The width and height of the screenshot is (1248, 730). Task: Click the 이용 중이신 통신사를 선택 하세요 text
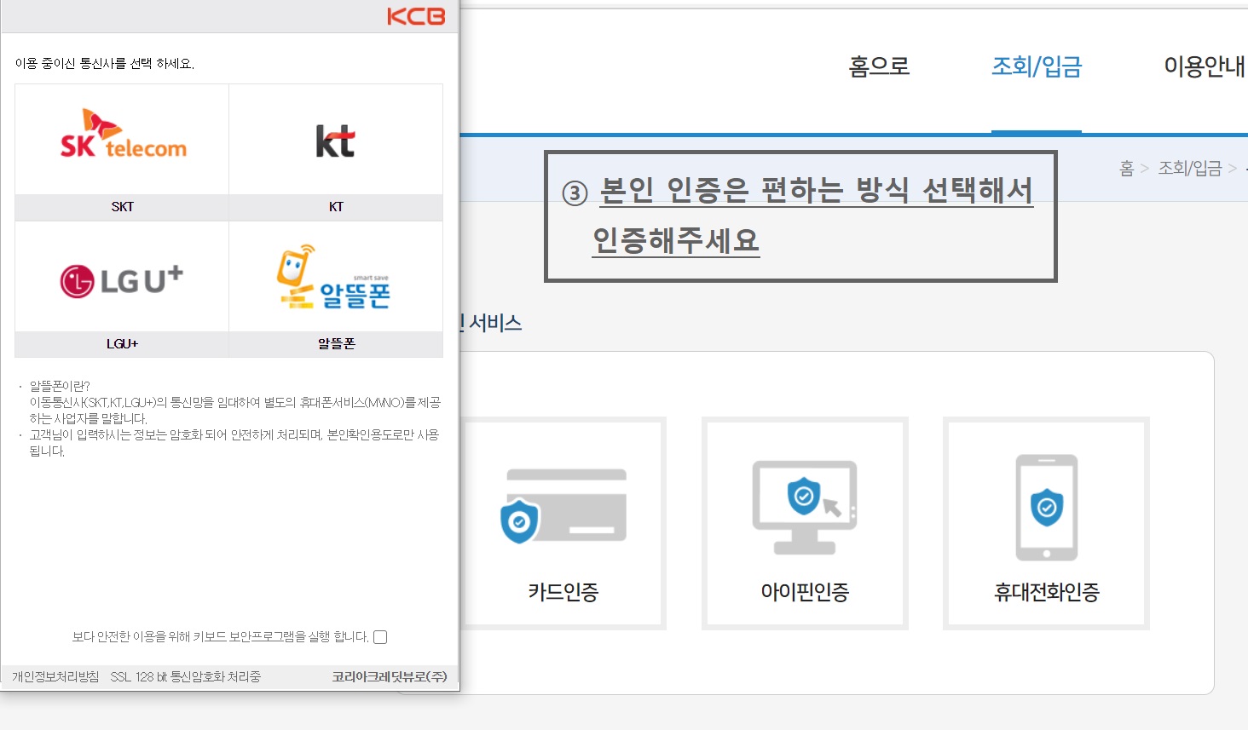click(105, 64)
